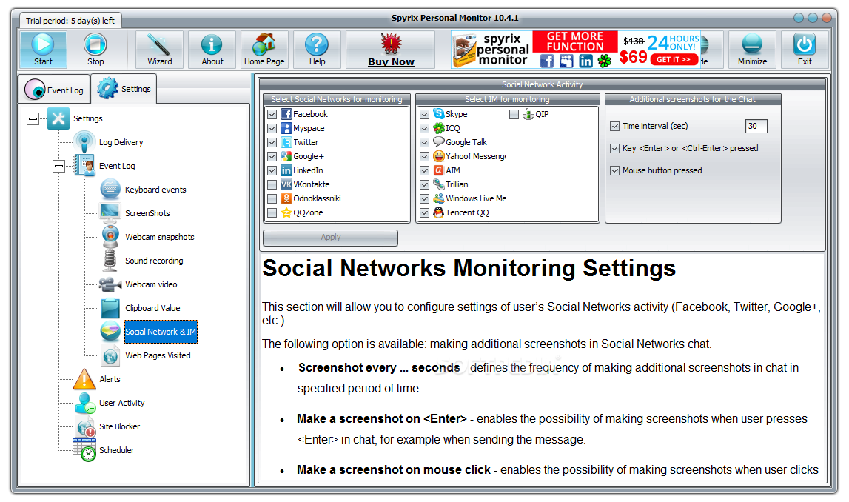
Task: Uncheck the Google Talk checkbox
Action: click(x=425, y=142)
